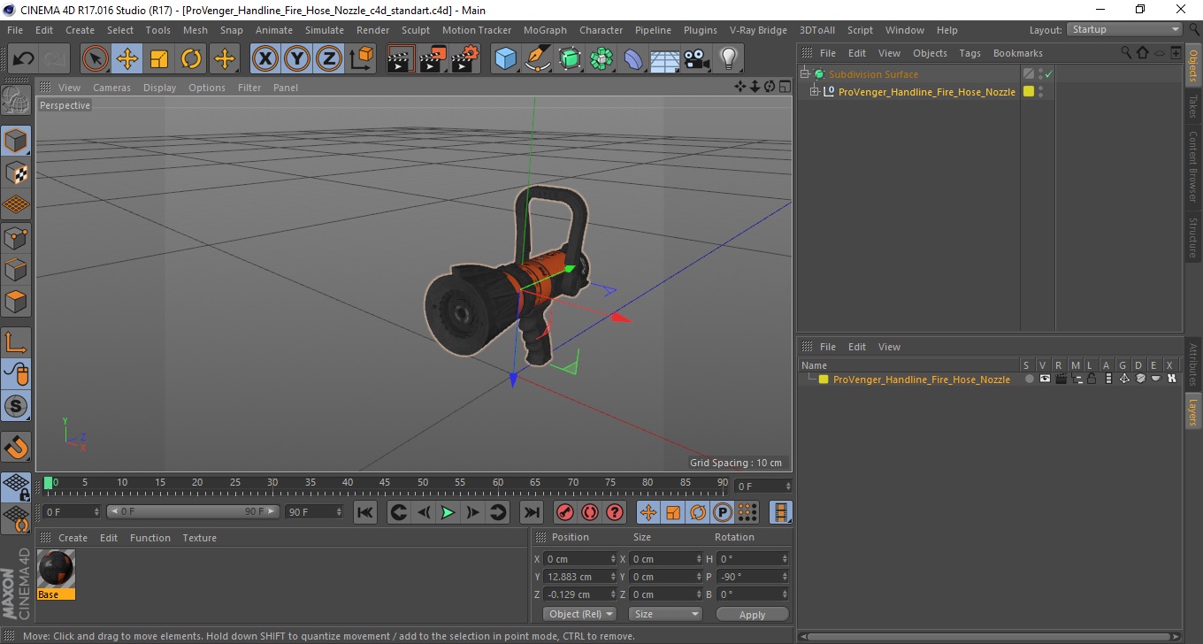Go to start of animation

point(365,512)
